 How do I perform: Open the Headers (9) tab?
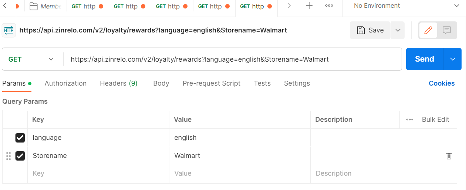tap(119, 83)
